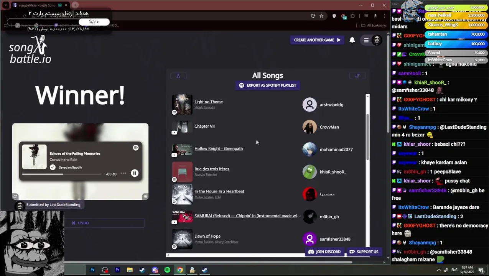
Task: Click the songbattle.io logo
Action: click(30, 50)
